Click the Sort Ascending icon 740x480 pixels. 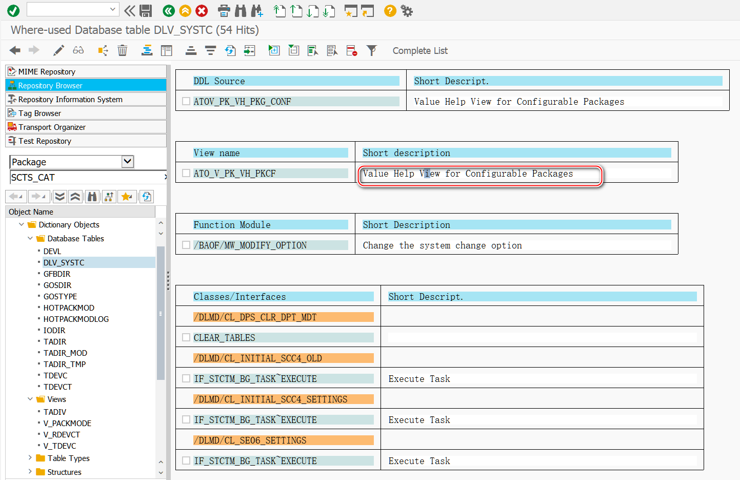[191, 50]
